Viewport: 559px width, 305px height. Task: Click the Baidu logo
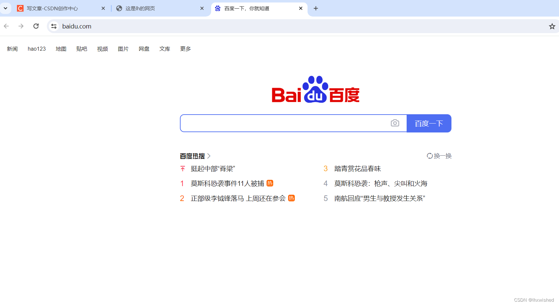click(x=316, y=89)
